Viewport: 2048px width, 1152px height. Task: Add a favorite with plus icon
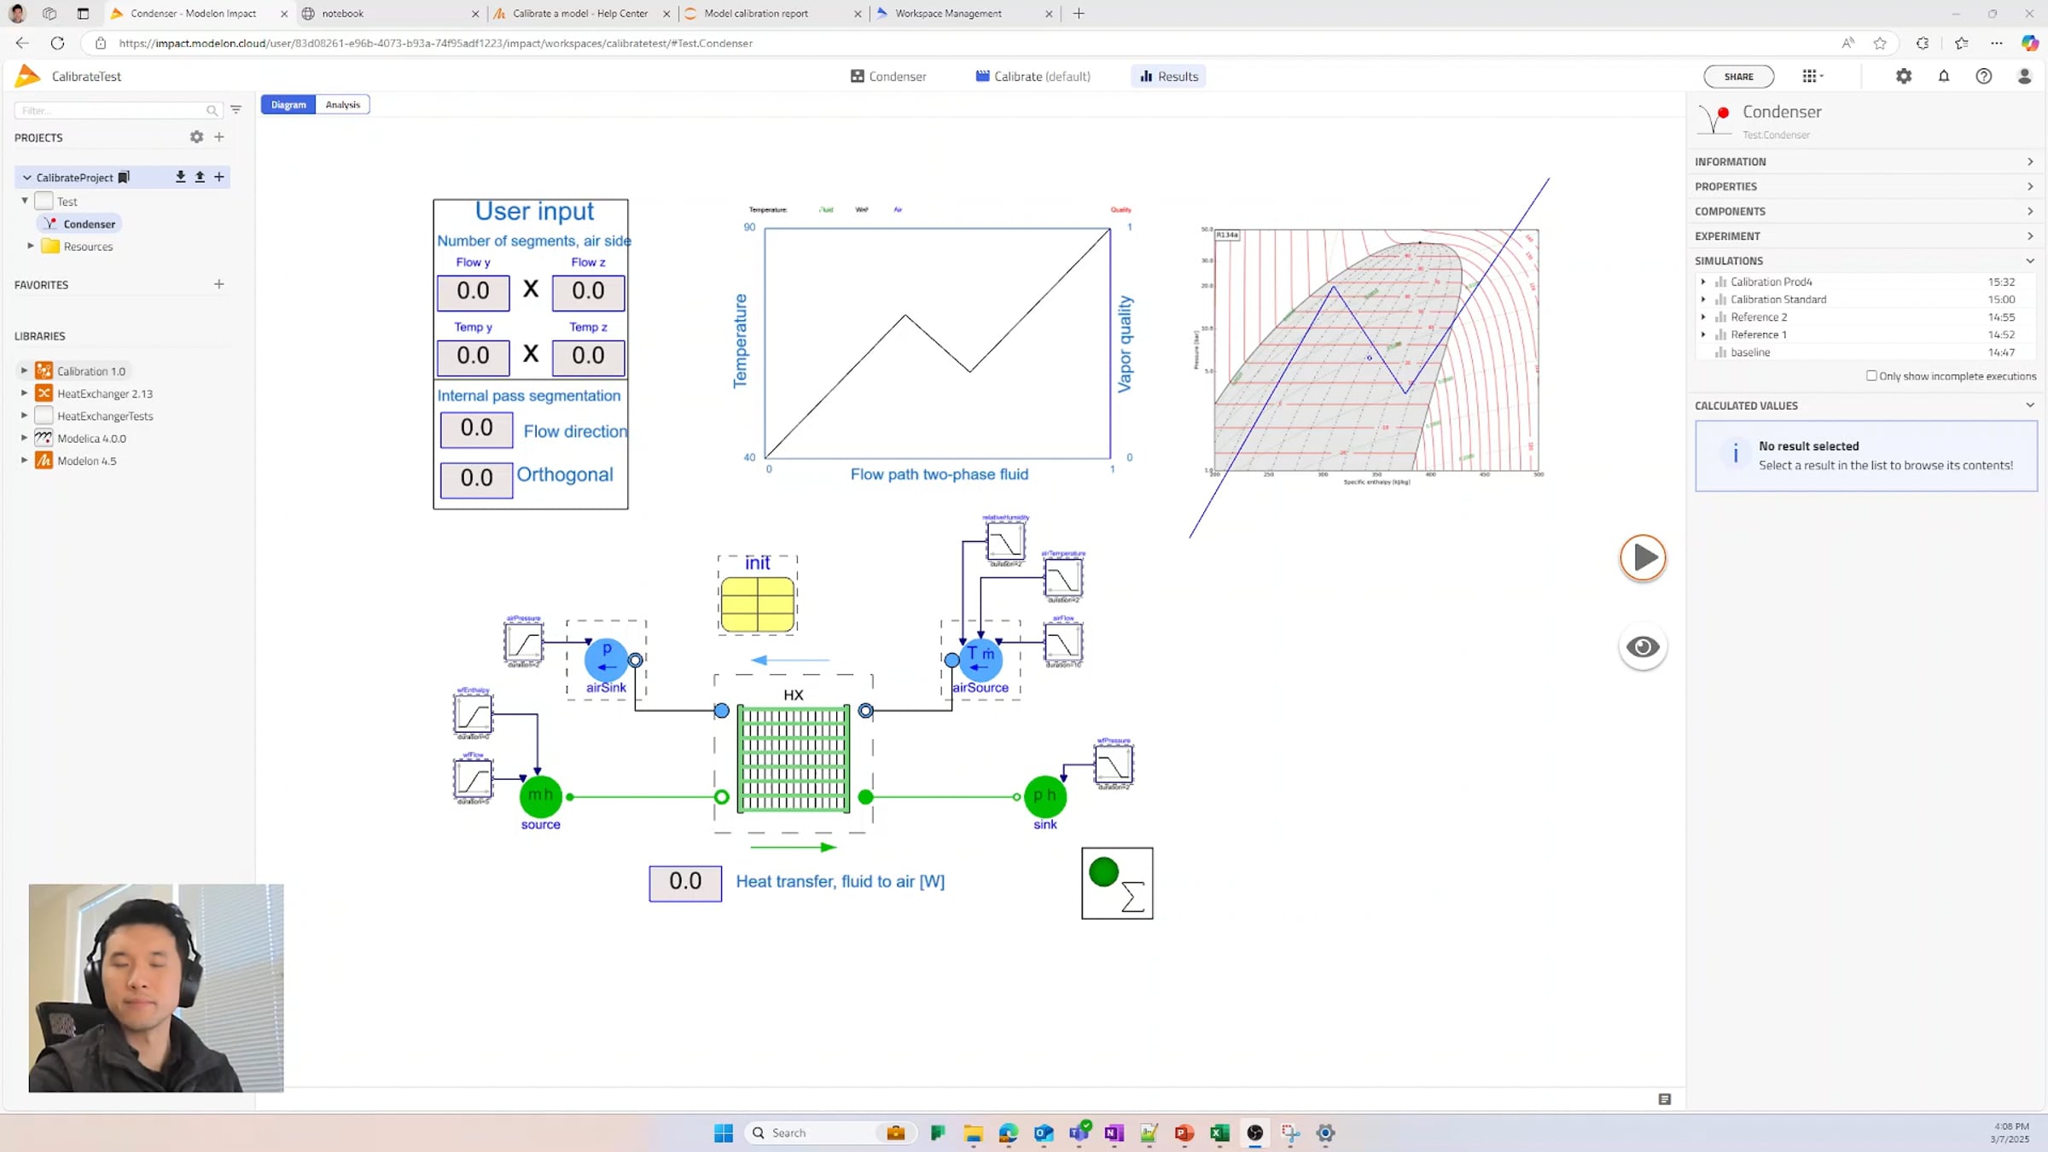pyautogui.click(x=219, y=284)
